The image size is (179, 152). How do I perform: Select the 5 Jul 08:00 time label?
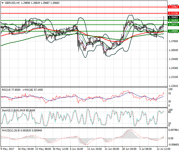coord(146,149)
